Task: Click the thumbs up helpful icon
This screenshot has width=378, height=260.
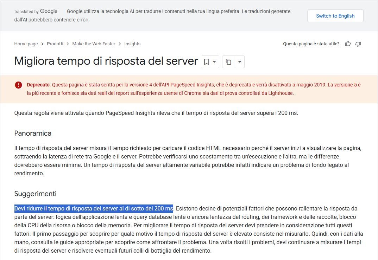Action: click(x=348, y=44)
